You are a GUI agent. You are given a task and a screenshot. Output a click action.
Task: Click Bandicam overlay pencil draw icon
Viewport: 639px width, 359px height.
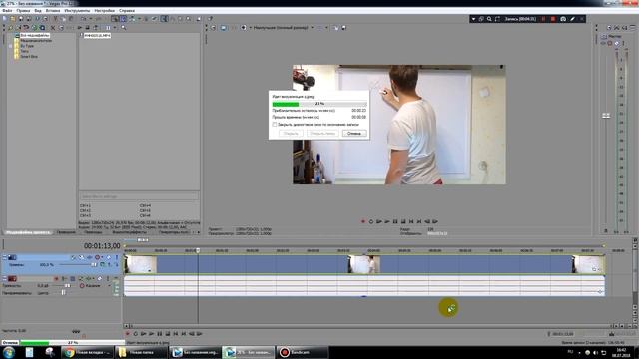(x=572, y=19)
